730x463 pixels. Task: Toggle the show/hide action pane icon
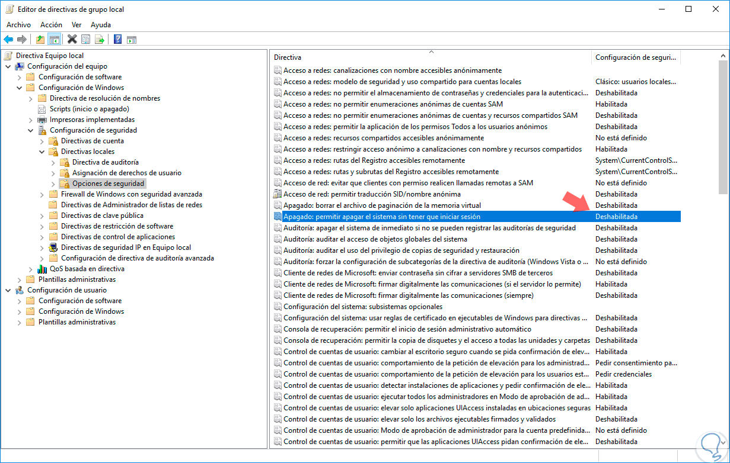[132, 40]
